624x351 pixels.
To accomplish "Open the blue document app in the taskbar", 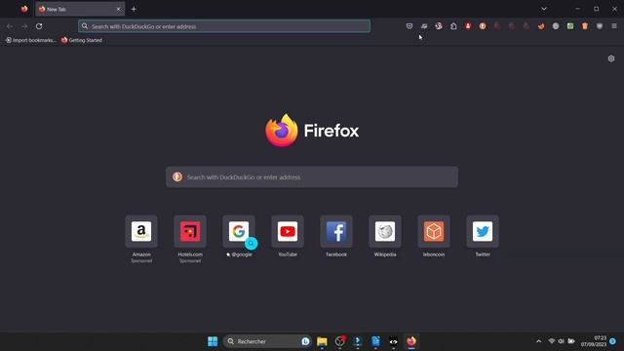I will (375, 341).
